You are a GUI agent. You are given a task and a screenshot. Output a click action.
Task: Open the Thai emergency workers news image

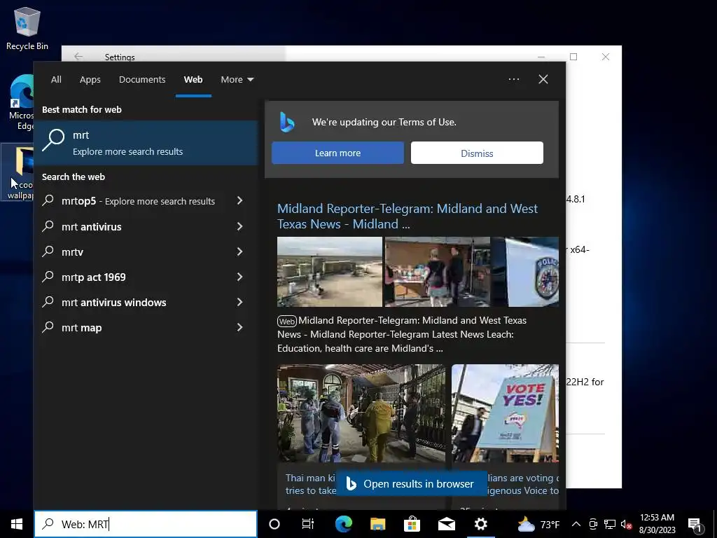pyautogui.click(x=361, y=413)
